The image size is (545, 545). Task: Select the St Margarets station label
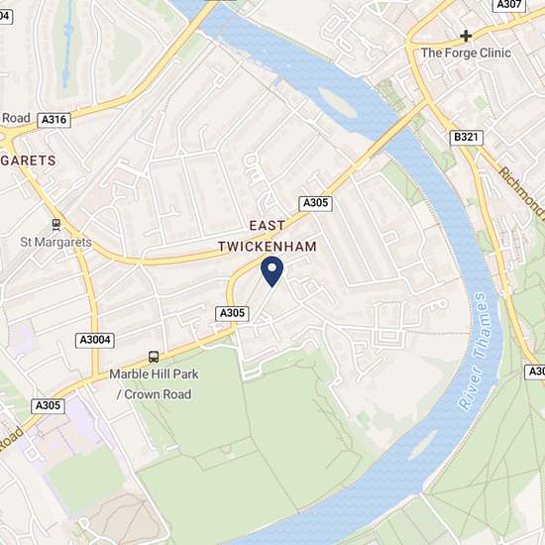point(55,242)
